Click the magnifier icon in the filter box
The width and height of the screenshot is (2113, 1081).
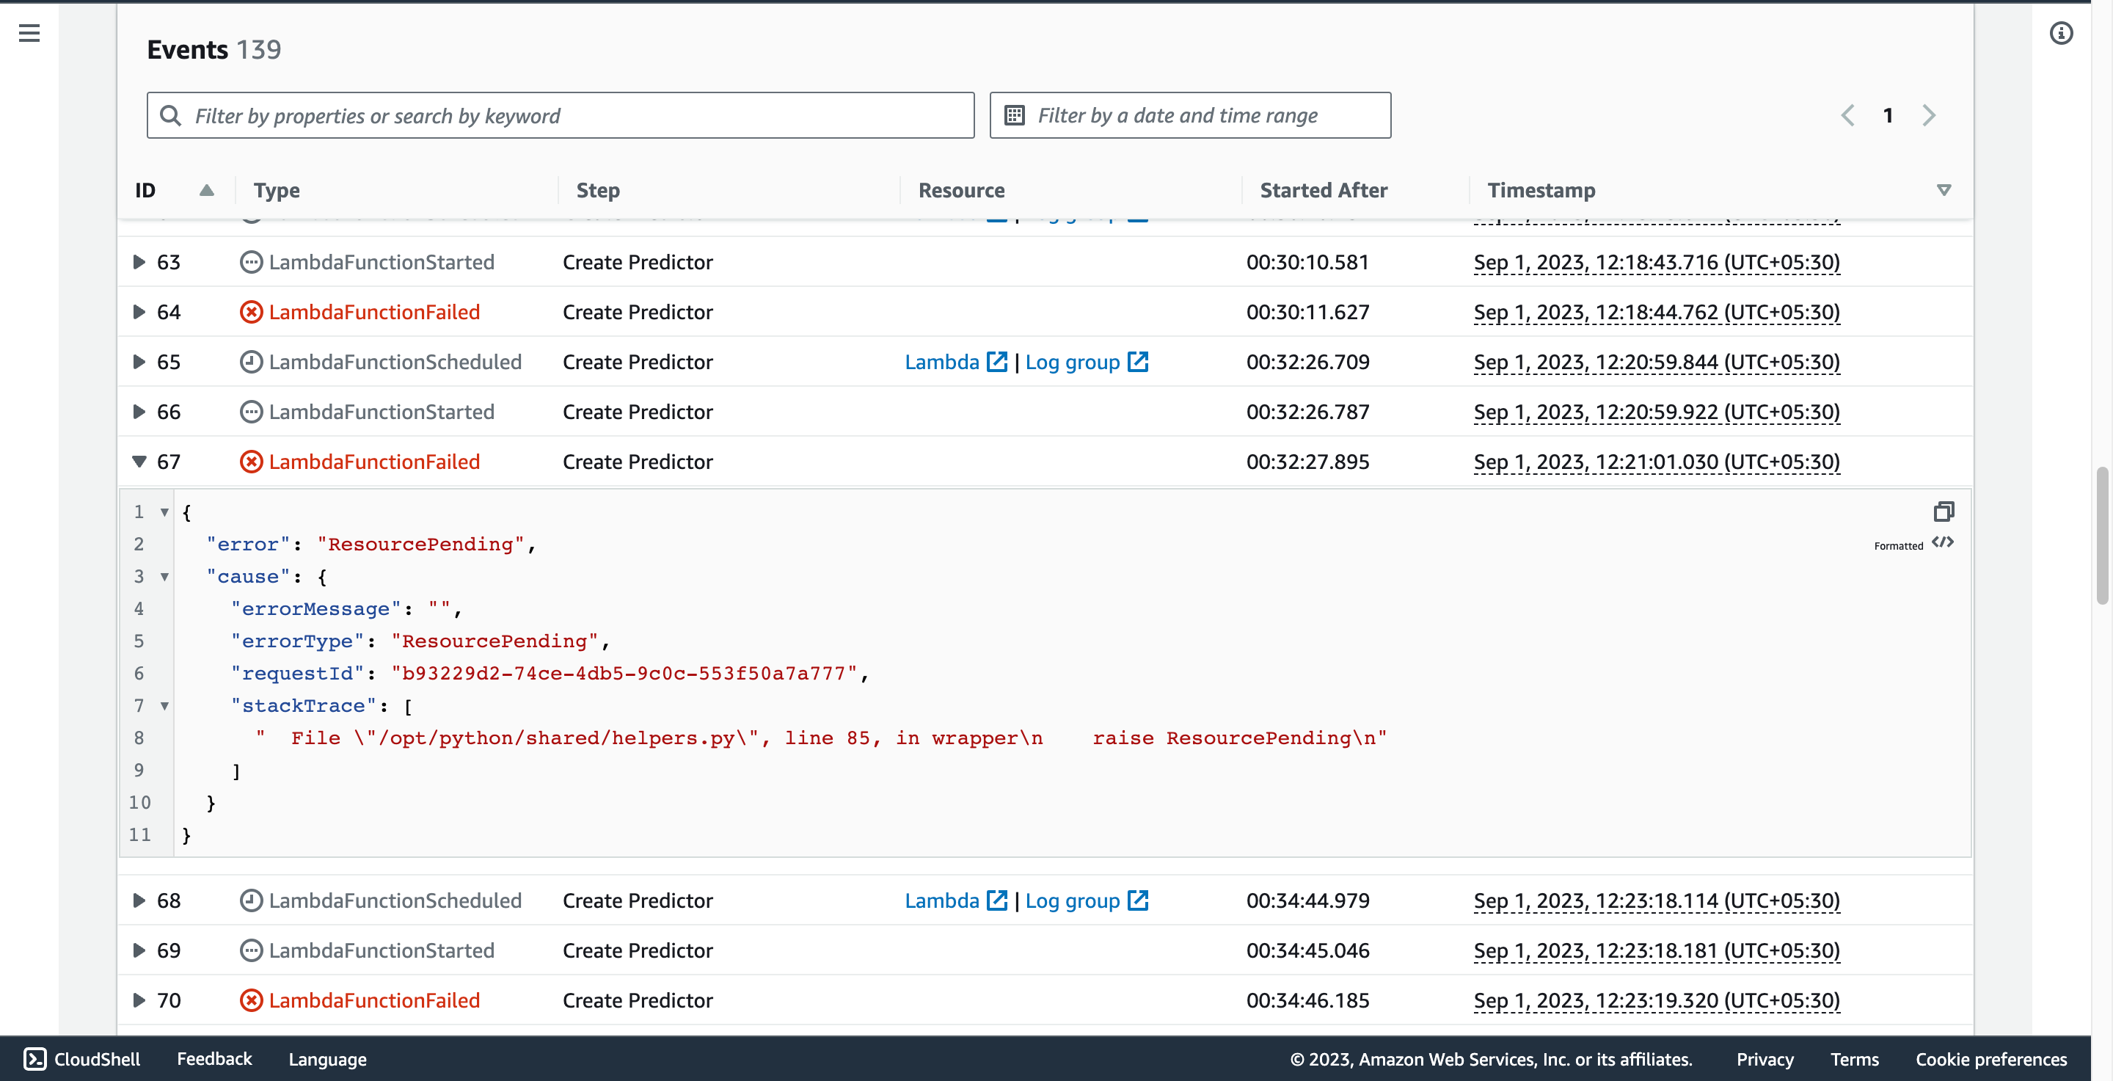point(171,114)
